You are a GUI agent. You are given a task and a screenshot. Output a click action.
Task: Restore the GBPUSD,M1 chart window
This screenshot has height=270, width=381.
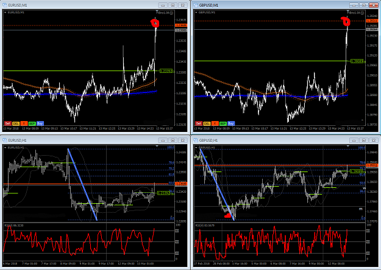pos(364,5)
